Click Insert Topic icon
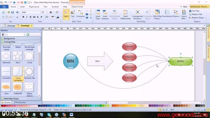 coord(98,14)
